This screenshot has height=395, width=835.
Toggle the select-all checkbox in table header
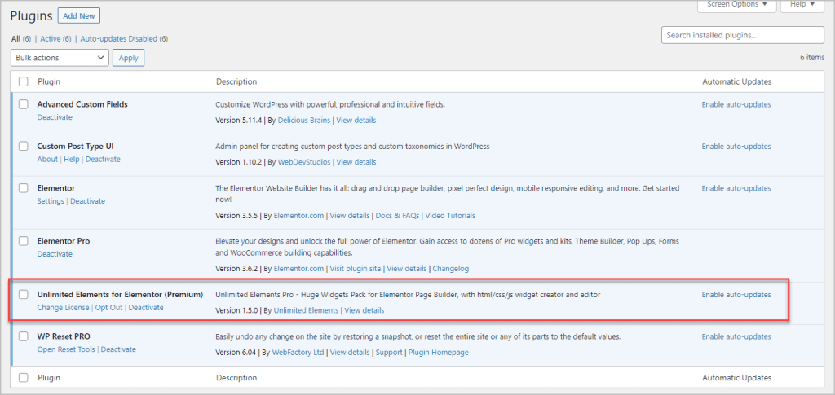[24, 81]
